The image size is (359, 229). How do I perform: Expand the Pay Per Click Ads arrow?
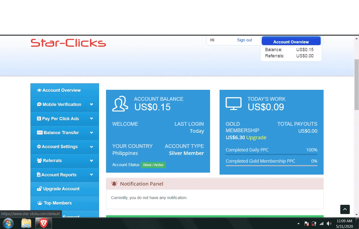click(x=92, y=118)
